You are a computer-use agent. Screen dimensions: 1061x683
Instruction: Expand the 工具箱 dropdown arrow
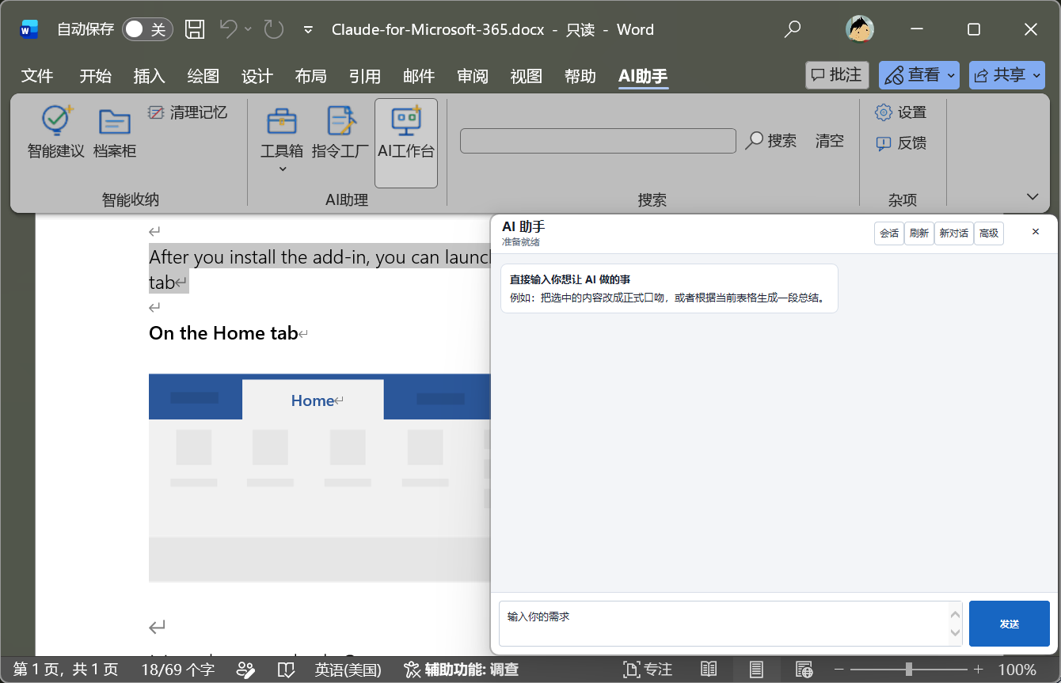[283, 169]
